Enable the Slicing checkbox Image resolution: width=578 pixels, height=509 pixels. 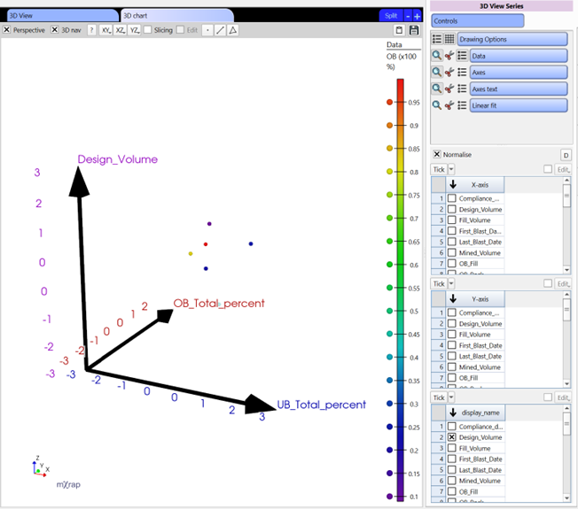[147, 30]
